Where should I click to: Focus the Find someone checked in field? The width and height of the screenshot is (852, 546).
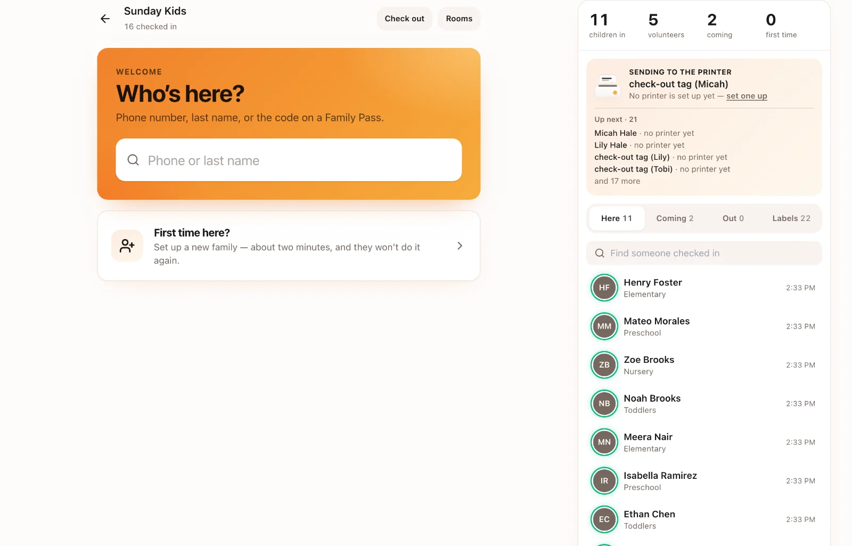point(704,253)
